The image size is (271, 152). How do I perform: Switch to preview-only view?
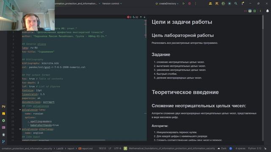point(254,11)
